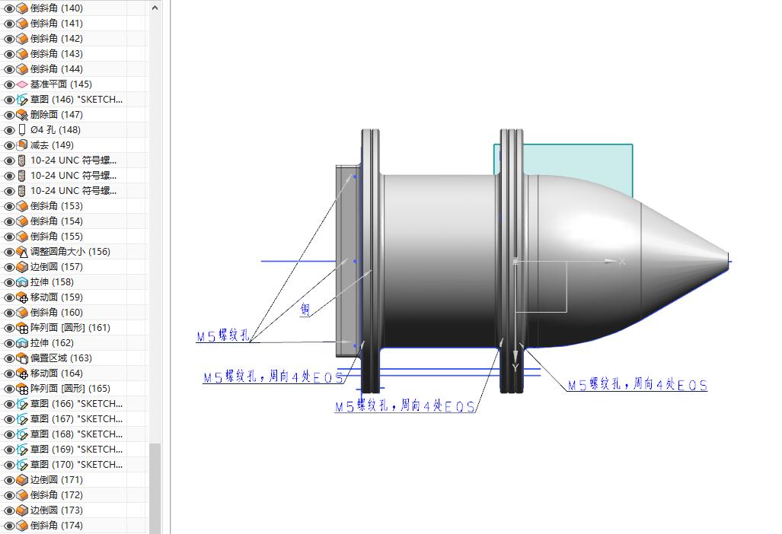The image size is (782, 534).
Task: Click the move face icon for 移动面 (164)
Action: tap(22, 373)
